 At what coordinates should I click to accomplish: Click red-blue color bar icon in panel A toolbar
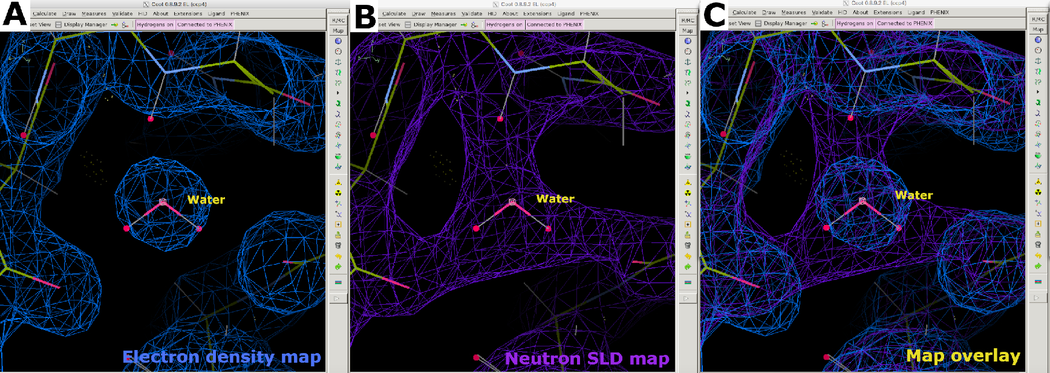(338, 282)
